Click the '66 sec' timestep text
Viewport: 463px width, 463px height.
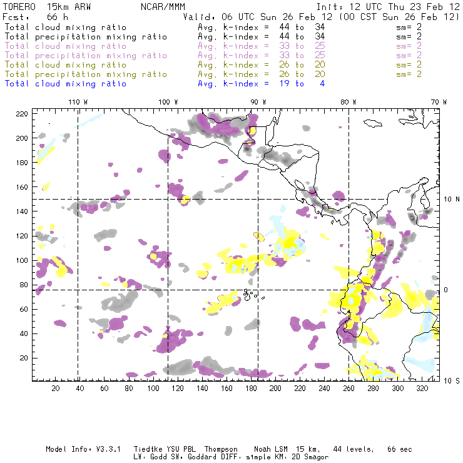click(x=400, y=449)
